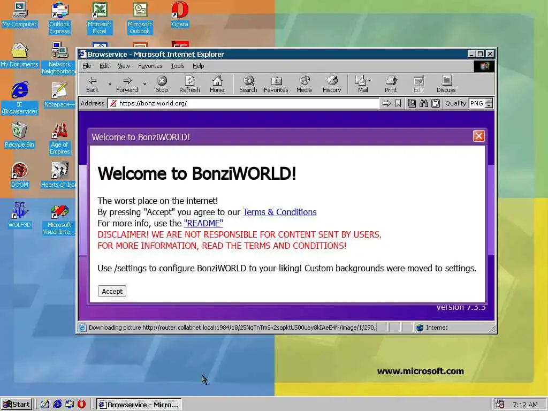Click the "Welcome to BonziWORLD!" heading
The height and width of the screenshot is (411, 548).
[x=197, y=173]
